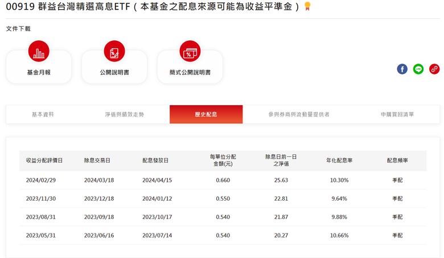Click the 20.27 net value cell
Viewport: 444px width, 258px height.
coord(281,235)
